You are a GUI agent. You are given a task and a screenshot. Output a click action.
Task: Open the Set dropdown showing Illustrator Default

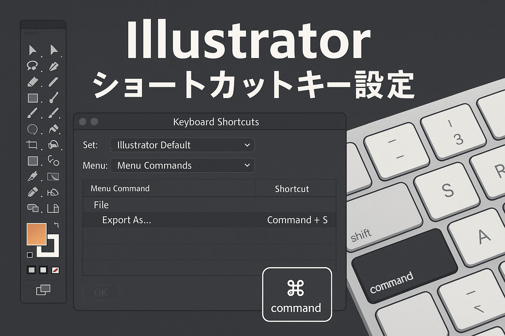tap(182, 145)
